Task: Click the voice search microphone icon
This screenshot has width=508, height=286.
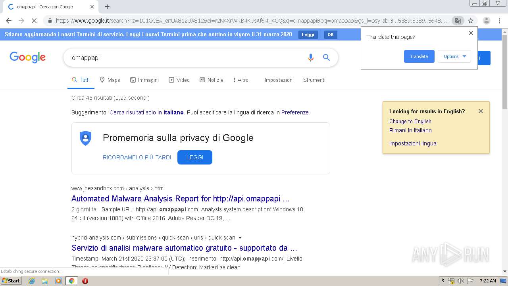Action: click(x=311, y=58)
